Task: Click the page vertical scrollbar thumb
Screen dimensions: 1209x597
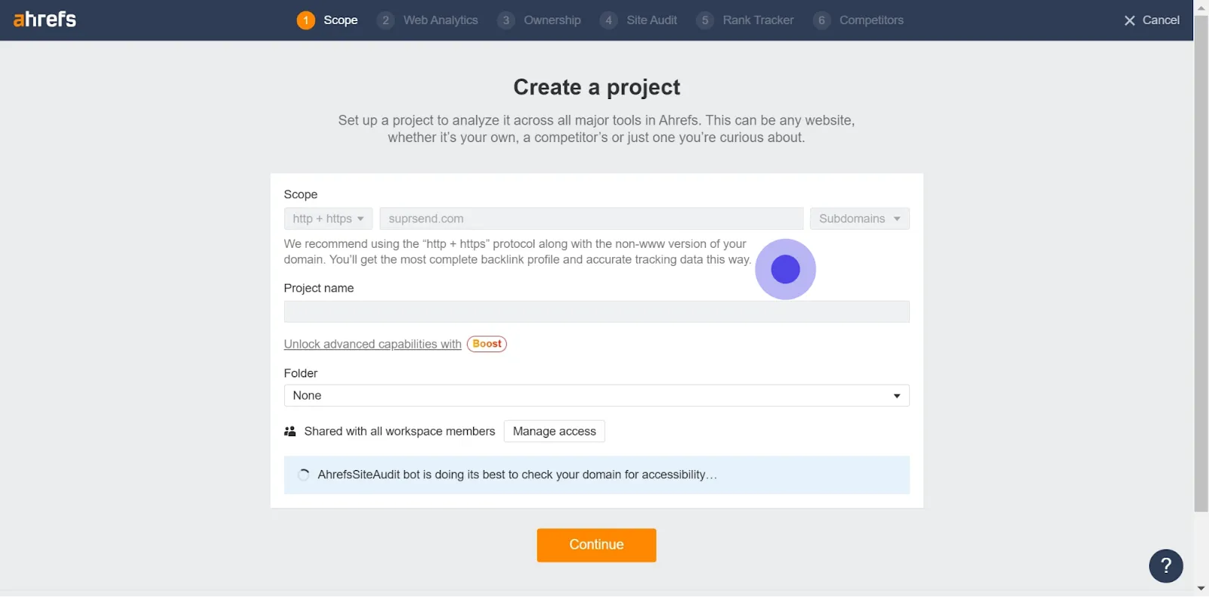Action: (x=1201, y=263)
